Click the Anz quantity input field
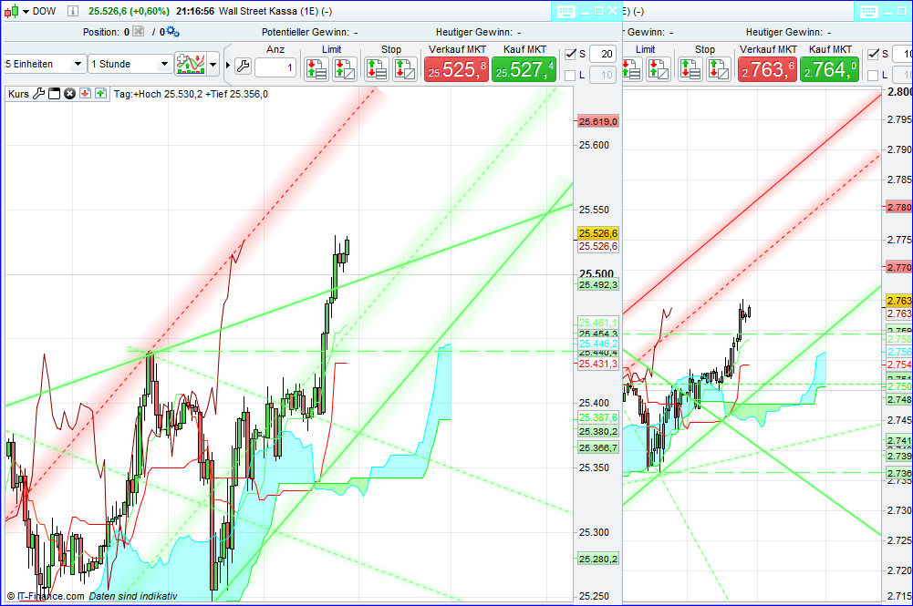 pos(275,67)
